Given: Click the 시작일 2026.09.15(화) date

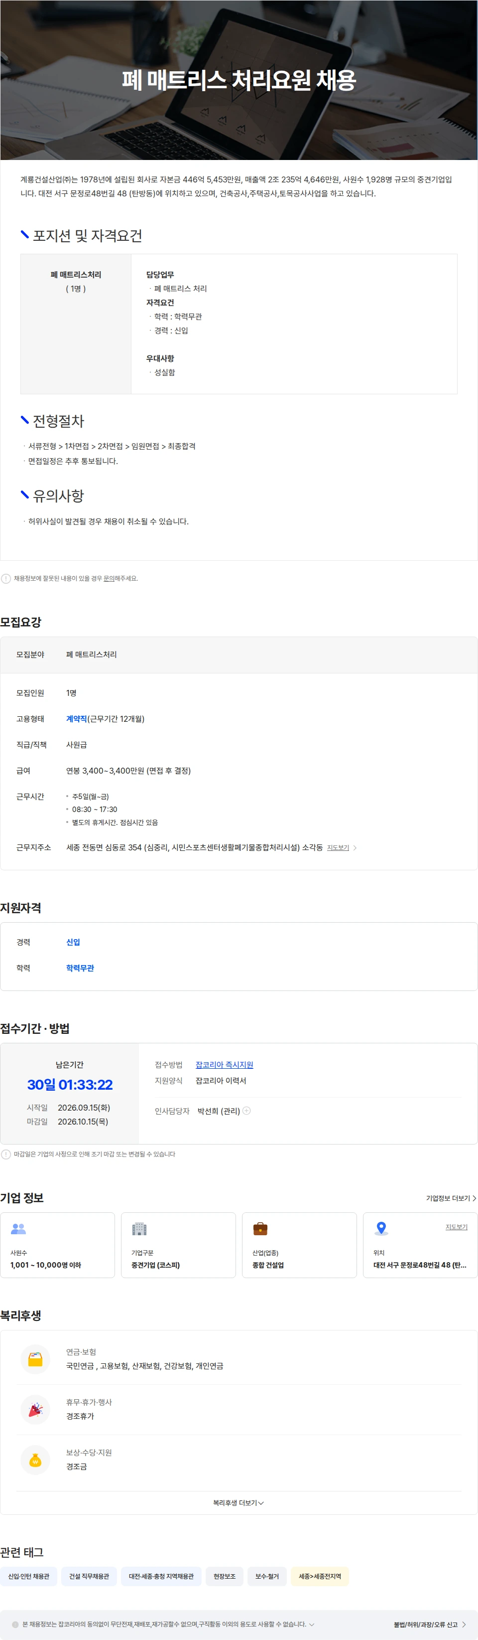Looking at the screenshot, I should (x=84, y=1108).
